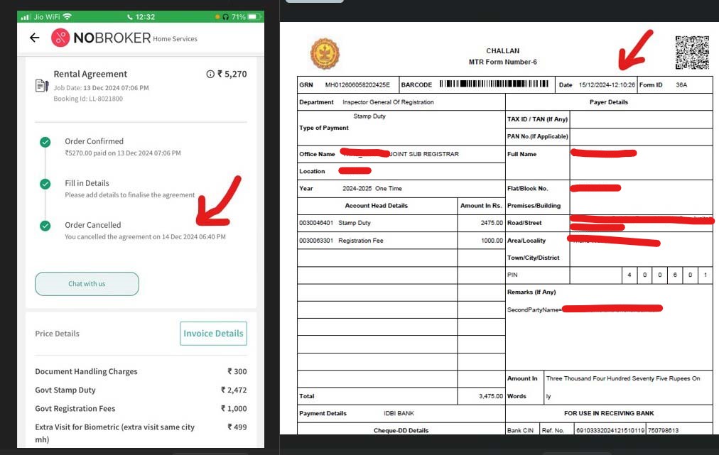Tap the Fill in Details green check icon
The image size is (719, 455).
click(45, 184)
